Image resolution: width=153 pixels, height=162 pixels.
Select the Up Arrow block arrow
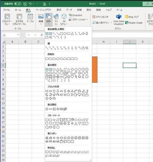tap(54, 91)
